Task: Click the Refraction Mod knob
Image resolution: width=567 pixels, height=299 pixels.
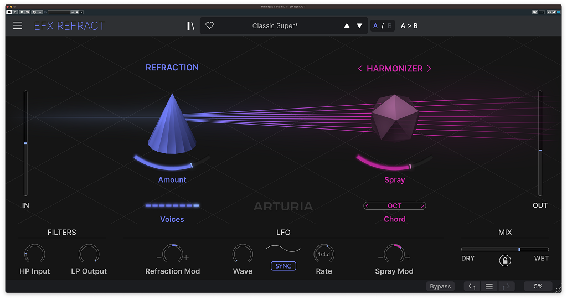Action: (x=173, y=254)
